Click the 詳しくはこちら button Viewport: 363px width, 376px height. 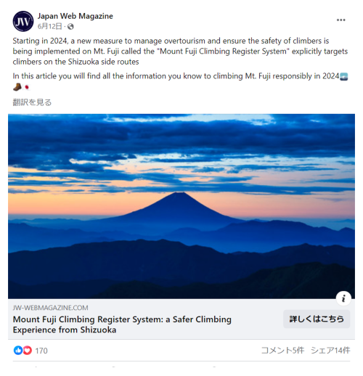coord(317,319)
